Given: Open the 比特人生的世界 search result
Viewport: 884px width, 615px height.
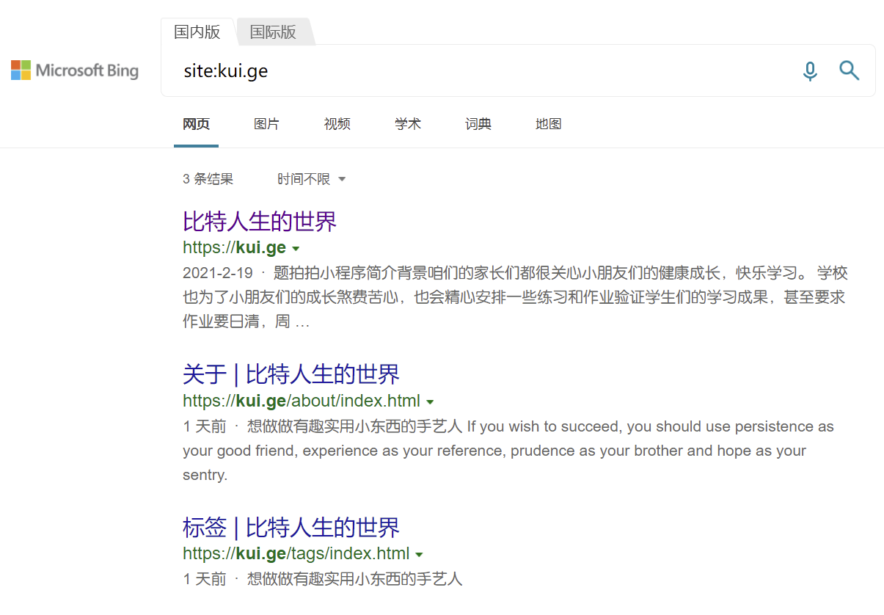Looking at the screenshot, I should coord(259,221).
